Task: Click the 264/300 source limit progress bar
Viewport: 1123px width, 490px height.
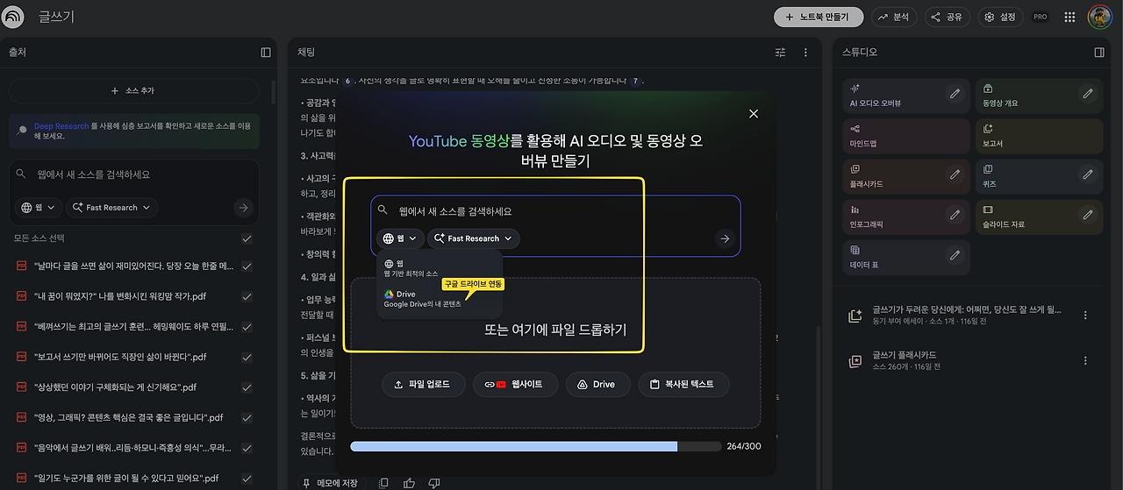Action: point(535,446)
